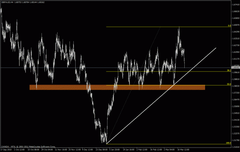Click the 2 Feb 12:00 time label
240x152 pixels.
tap(142, 150)
